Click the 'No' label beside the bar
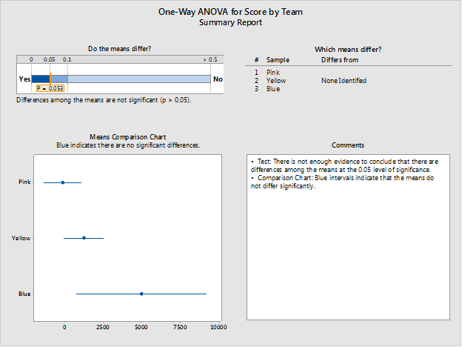Screen dimensions: 462x347 (x=218, y=79)
